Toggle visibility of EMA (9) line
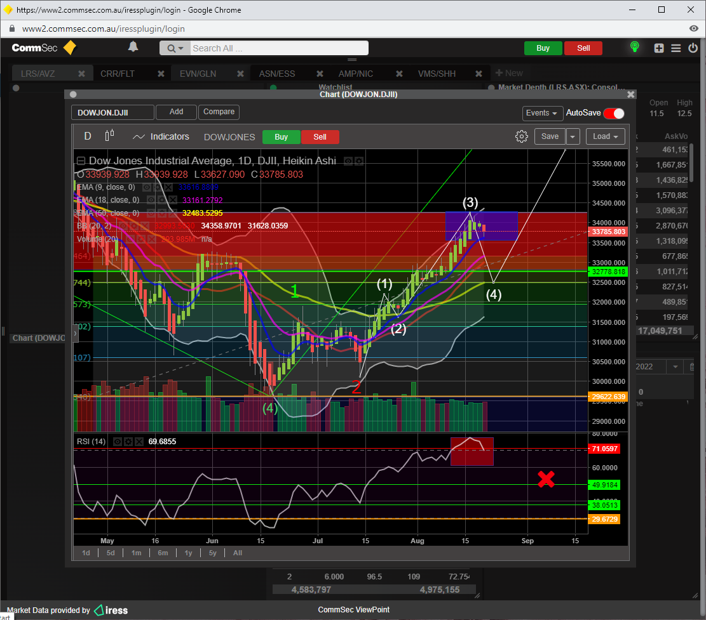Image resolution: width=706 pixels, height=620 pixels. tap(147, 187)
